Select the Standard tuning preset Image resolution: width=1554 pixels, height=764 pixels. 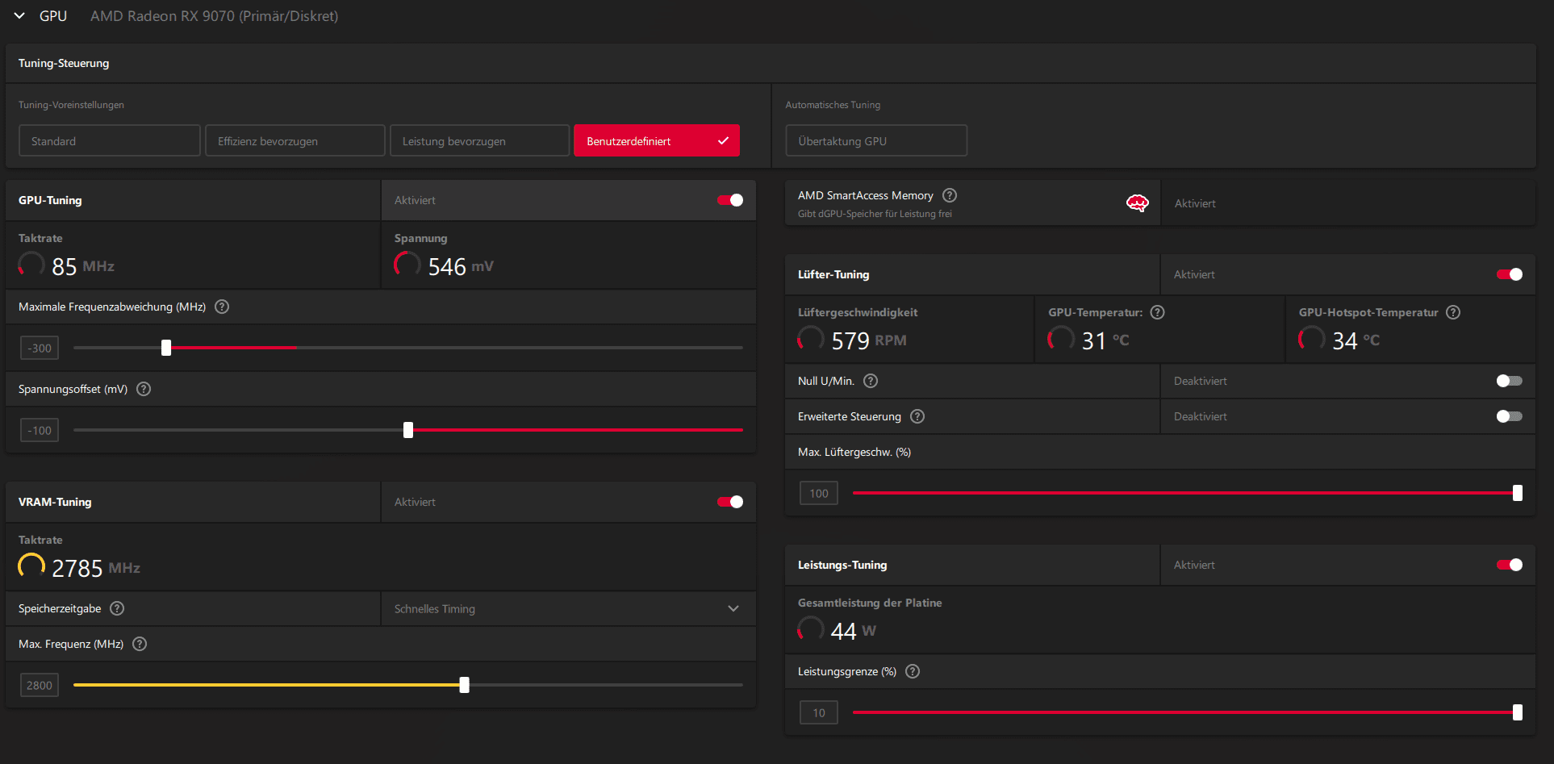click(109, 140)
